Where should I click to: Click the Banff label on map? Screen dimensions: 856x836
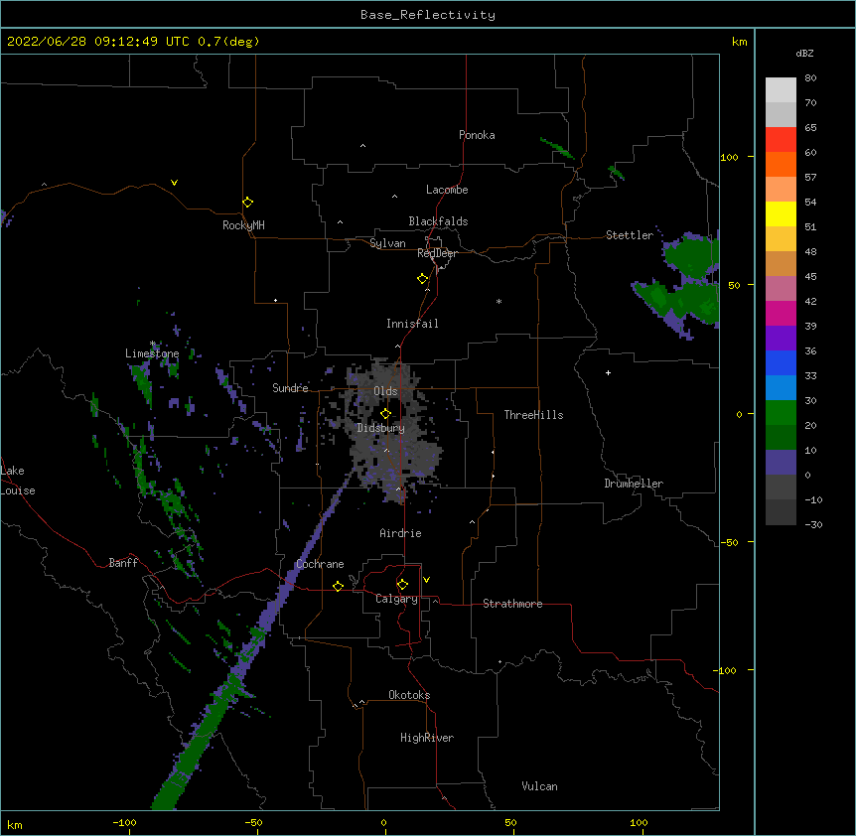(x=123, y=563)
